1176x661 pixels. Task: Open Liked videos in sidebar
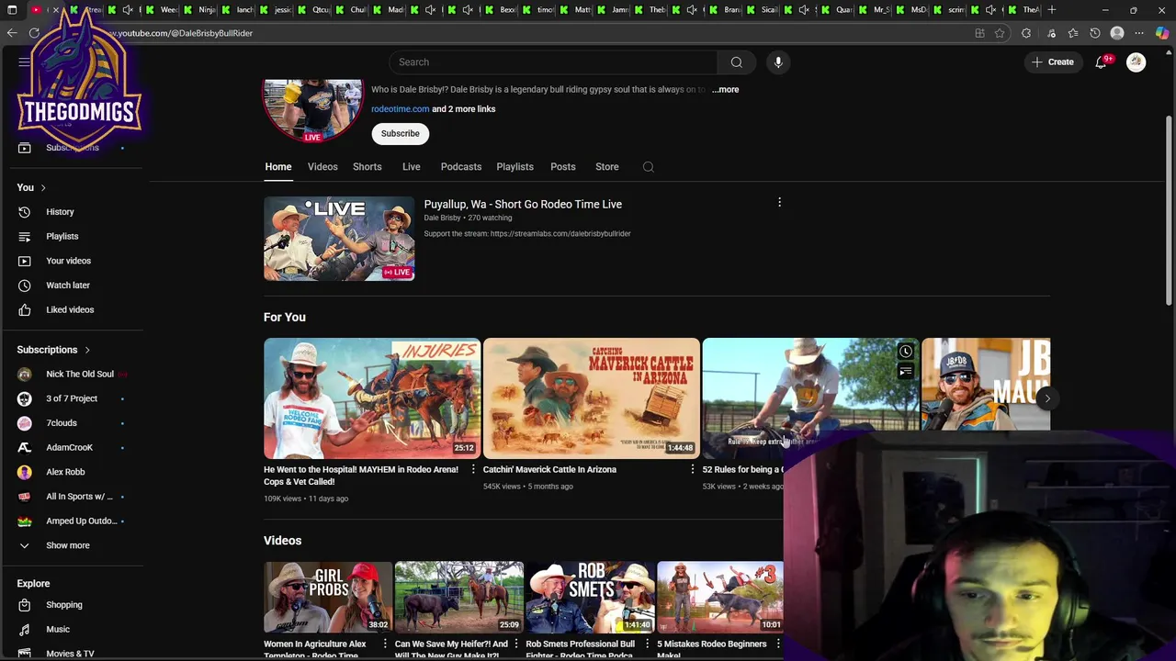72,309
